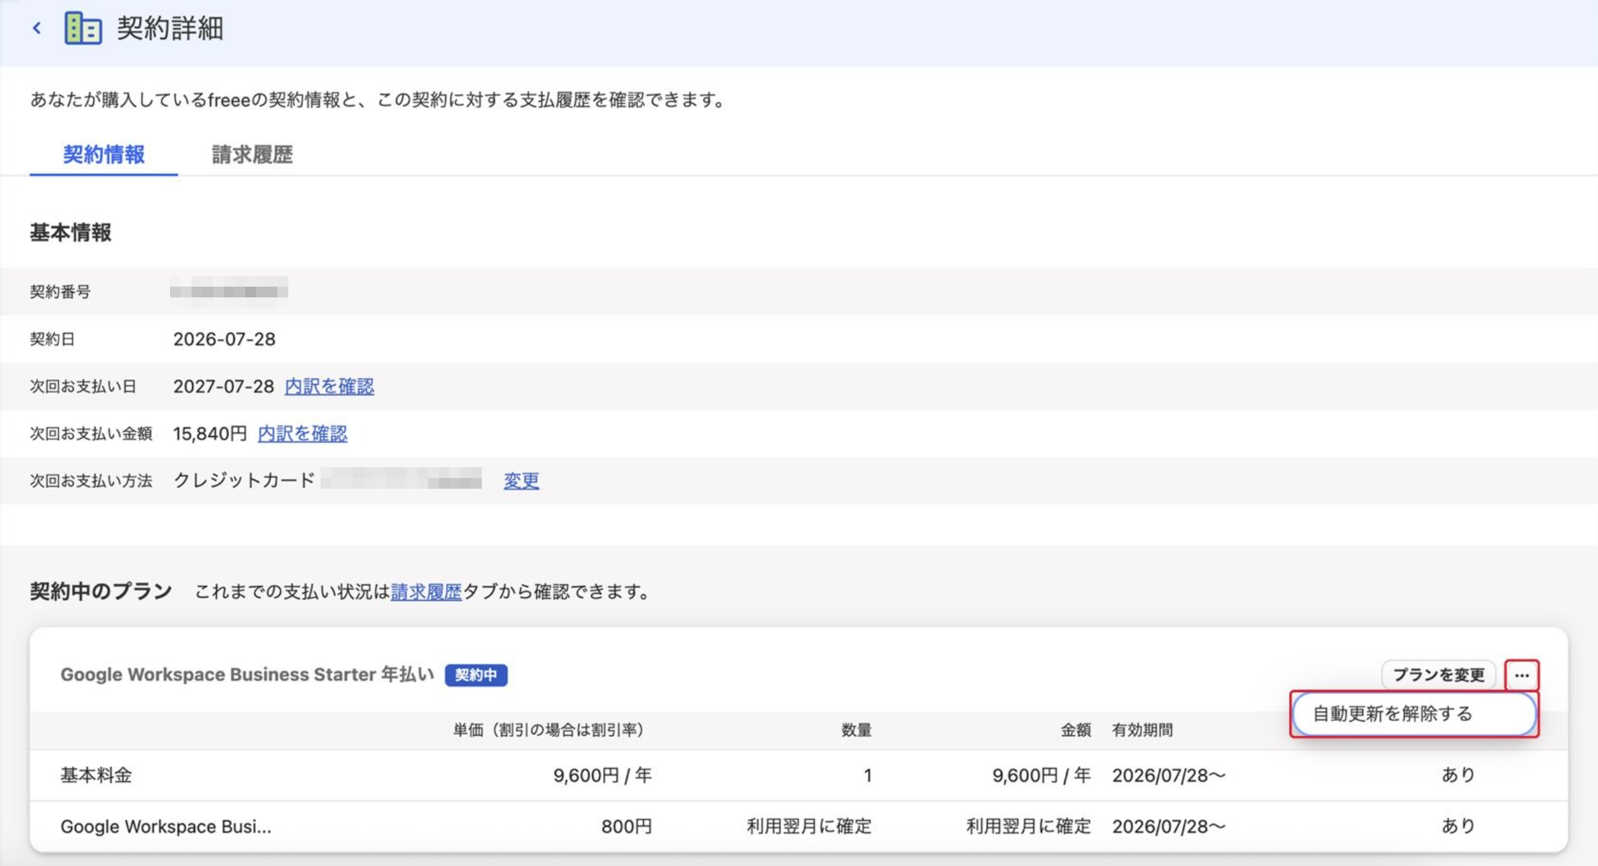Click the 契約番号 field label
The width and height of the screenshot is (1598, 866).
[60, 291]
